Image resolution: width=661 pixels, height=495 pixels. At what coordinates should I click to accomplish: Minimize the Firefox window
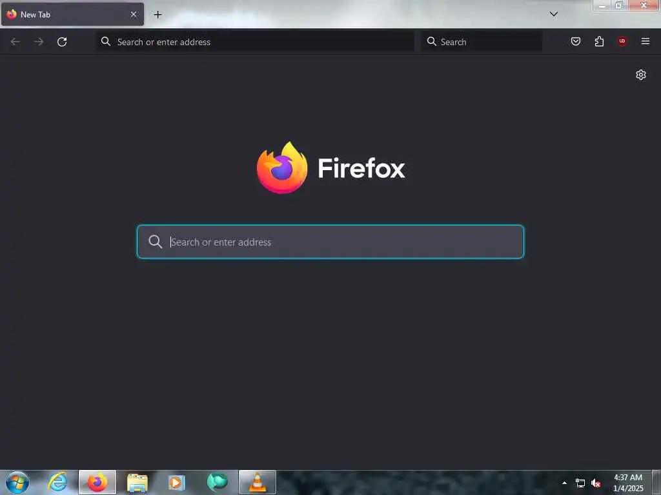(x=602, y=5)
